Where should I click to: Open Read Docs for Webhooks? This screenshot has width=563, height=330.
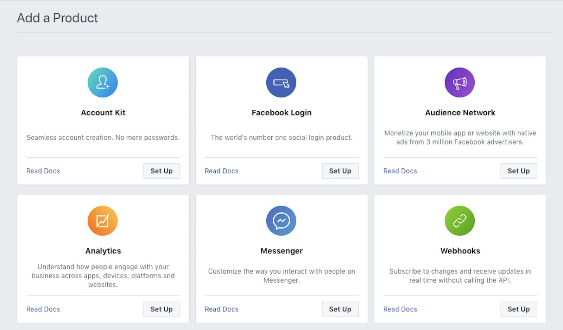[400, 309]
